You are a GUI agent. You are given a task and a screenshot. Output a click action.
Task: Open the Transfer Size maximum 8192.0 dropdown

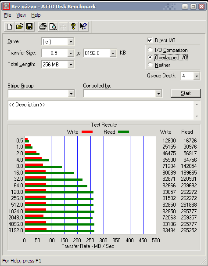coord(113,53)
